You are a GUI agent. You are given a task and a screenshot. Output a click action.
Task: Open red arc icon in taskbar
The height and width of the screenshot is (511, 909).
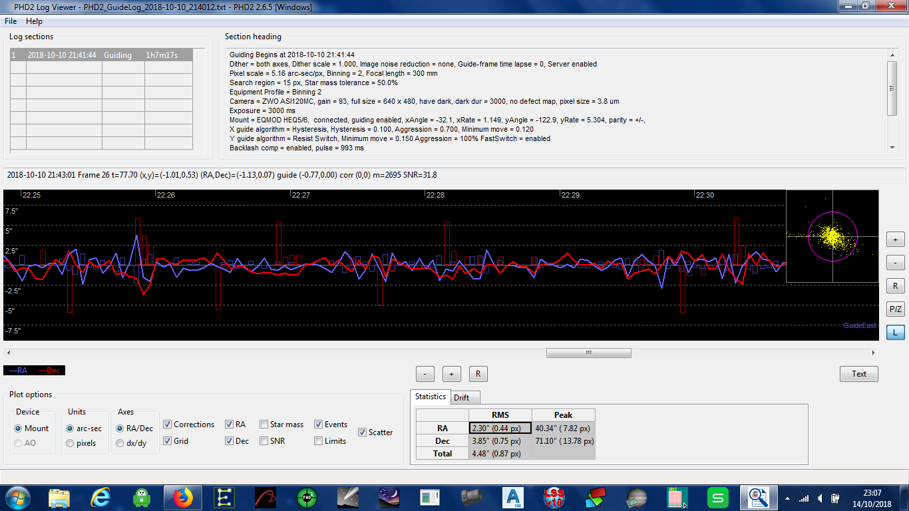pos(266,498)
